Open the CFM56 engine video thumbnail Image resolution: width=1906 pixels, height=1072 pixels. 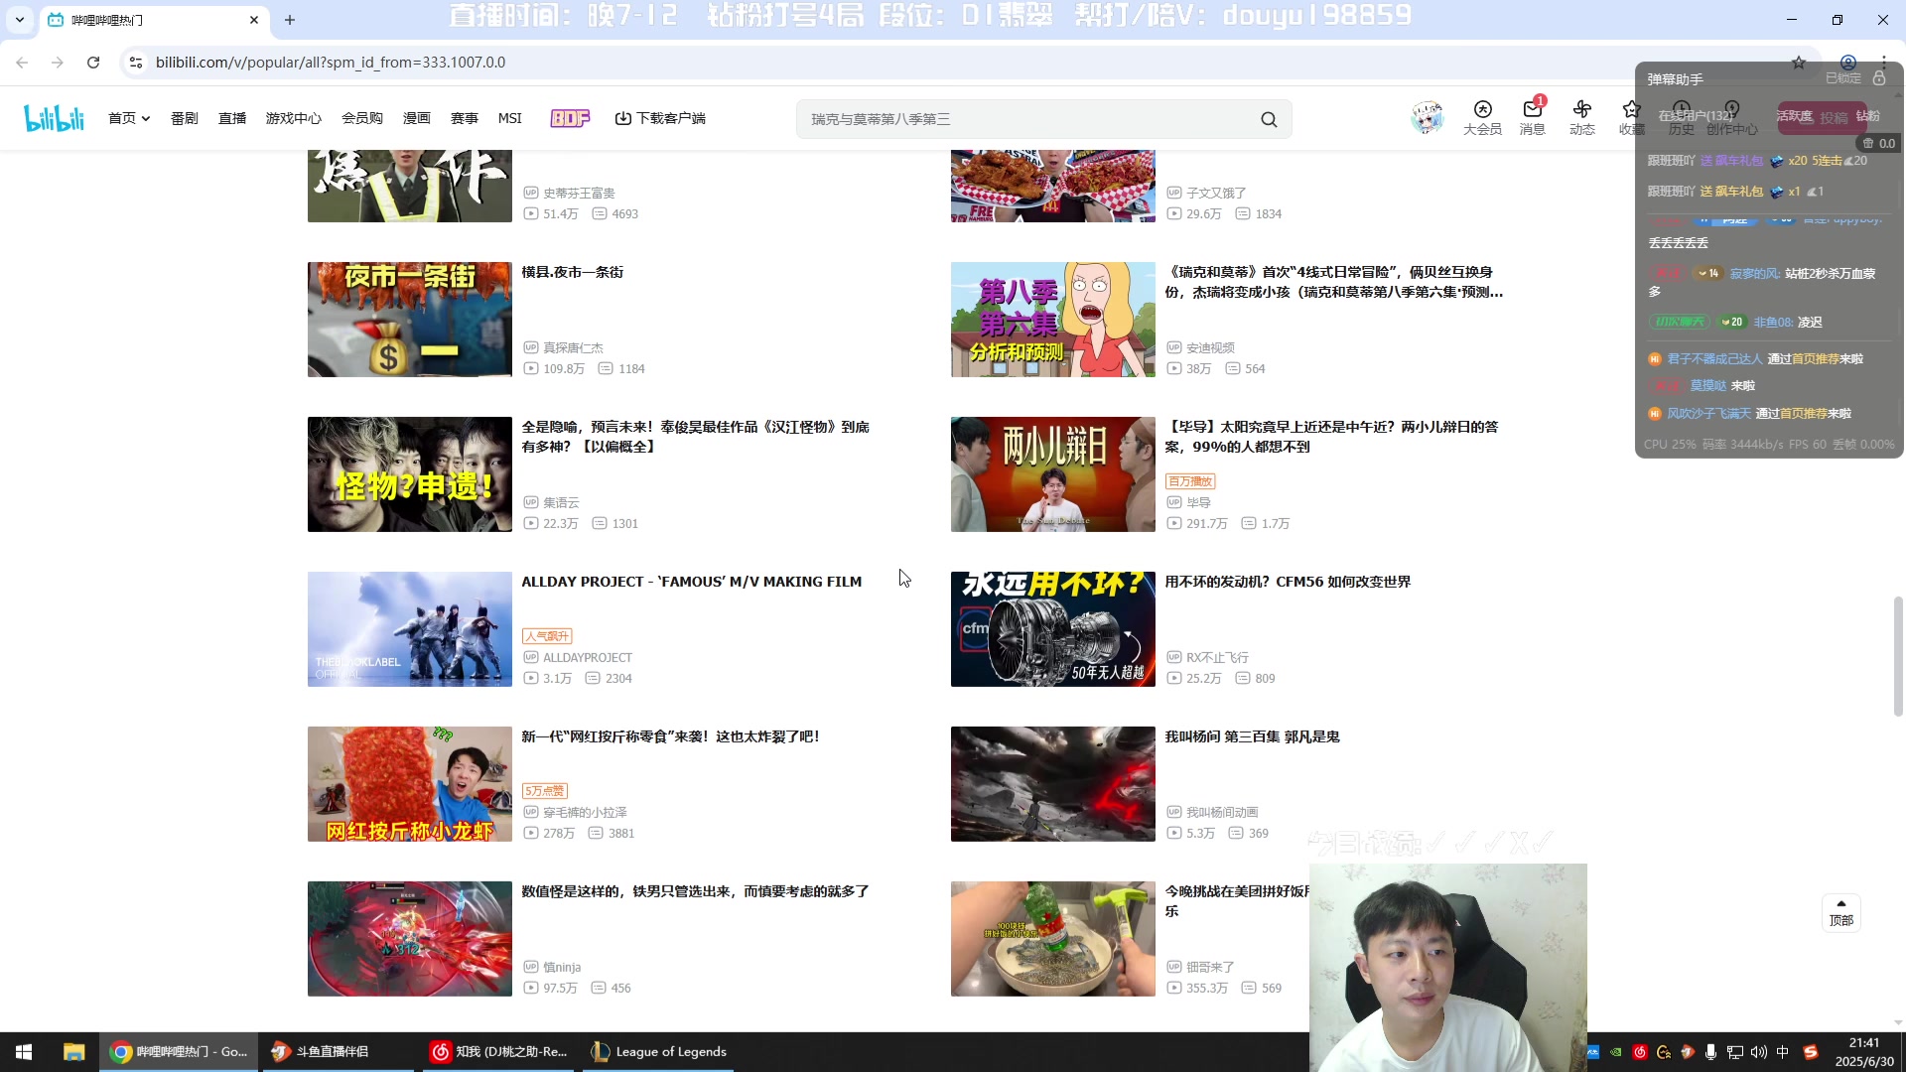pyautogui.click(x=1053, y=629)
